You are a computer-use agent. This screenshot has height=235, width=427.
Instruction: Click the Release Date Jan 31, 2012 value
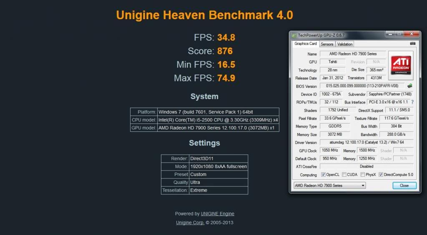click(332, 78)
